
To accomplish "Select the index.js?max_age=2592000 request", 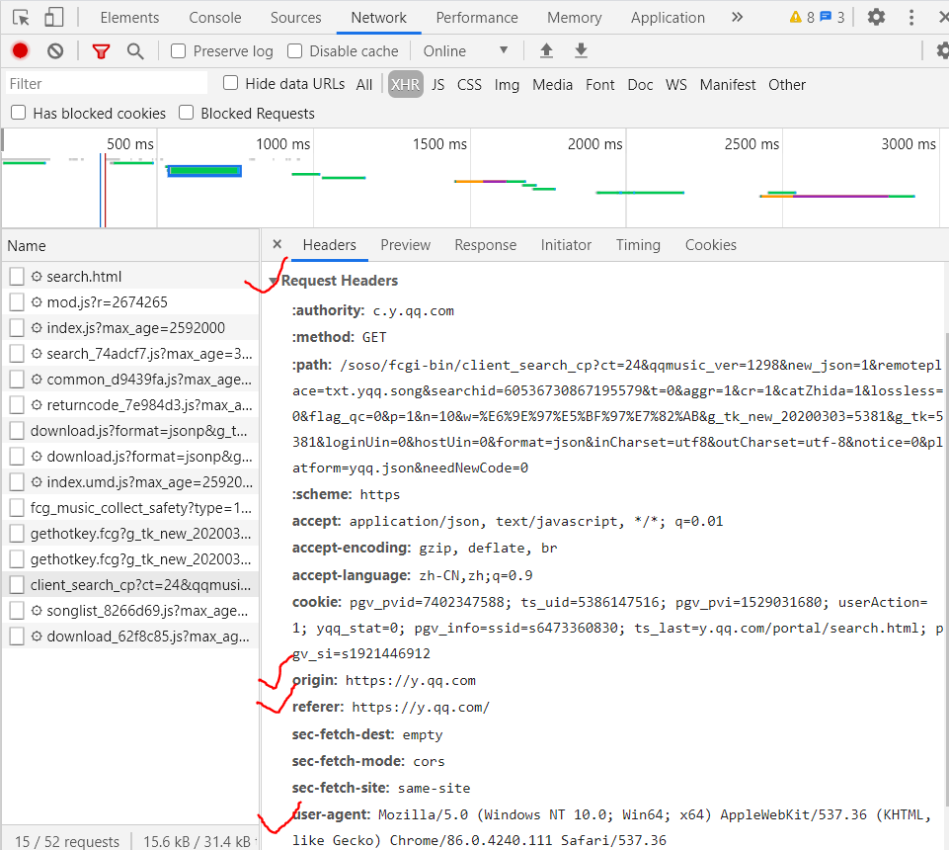I will click(130, 328).
